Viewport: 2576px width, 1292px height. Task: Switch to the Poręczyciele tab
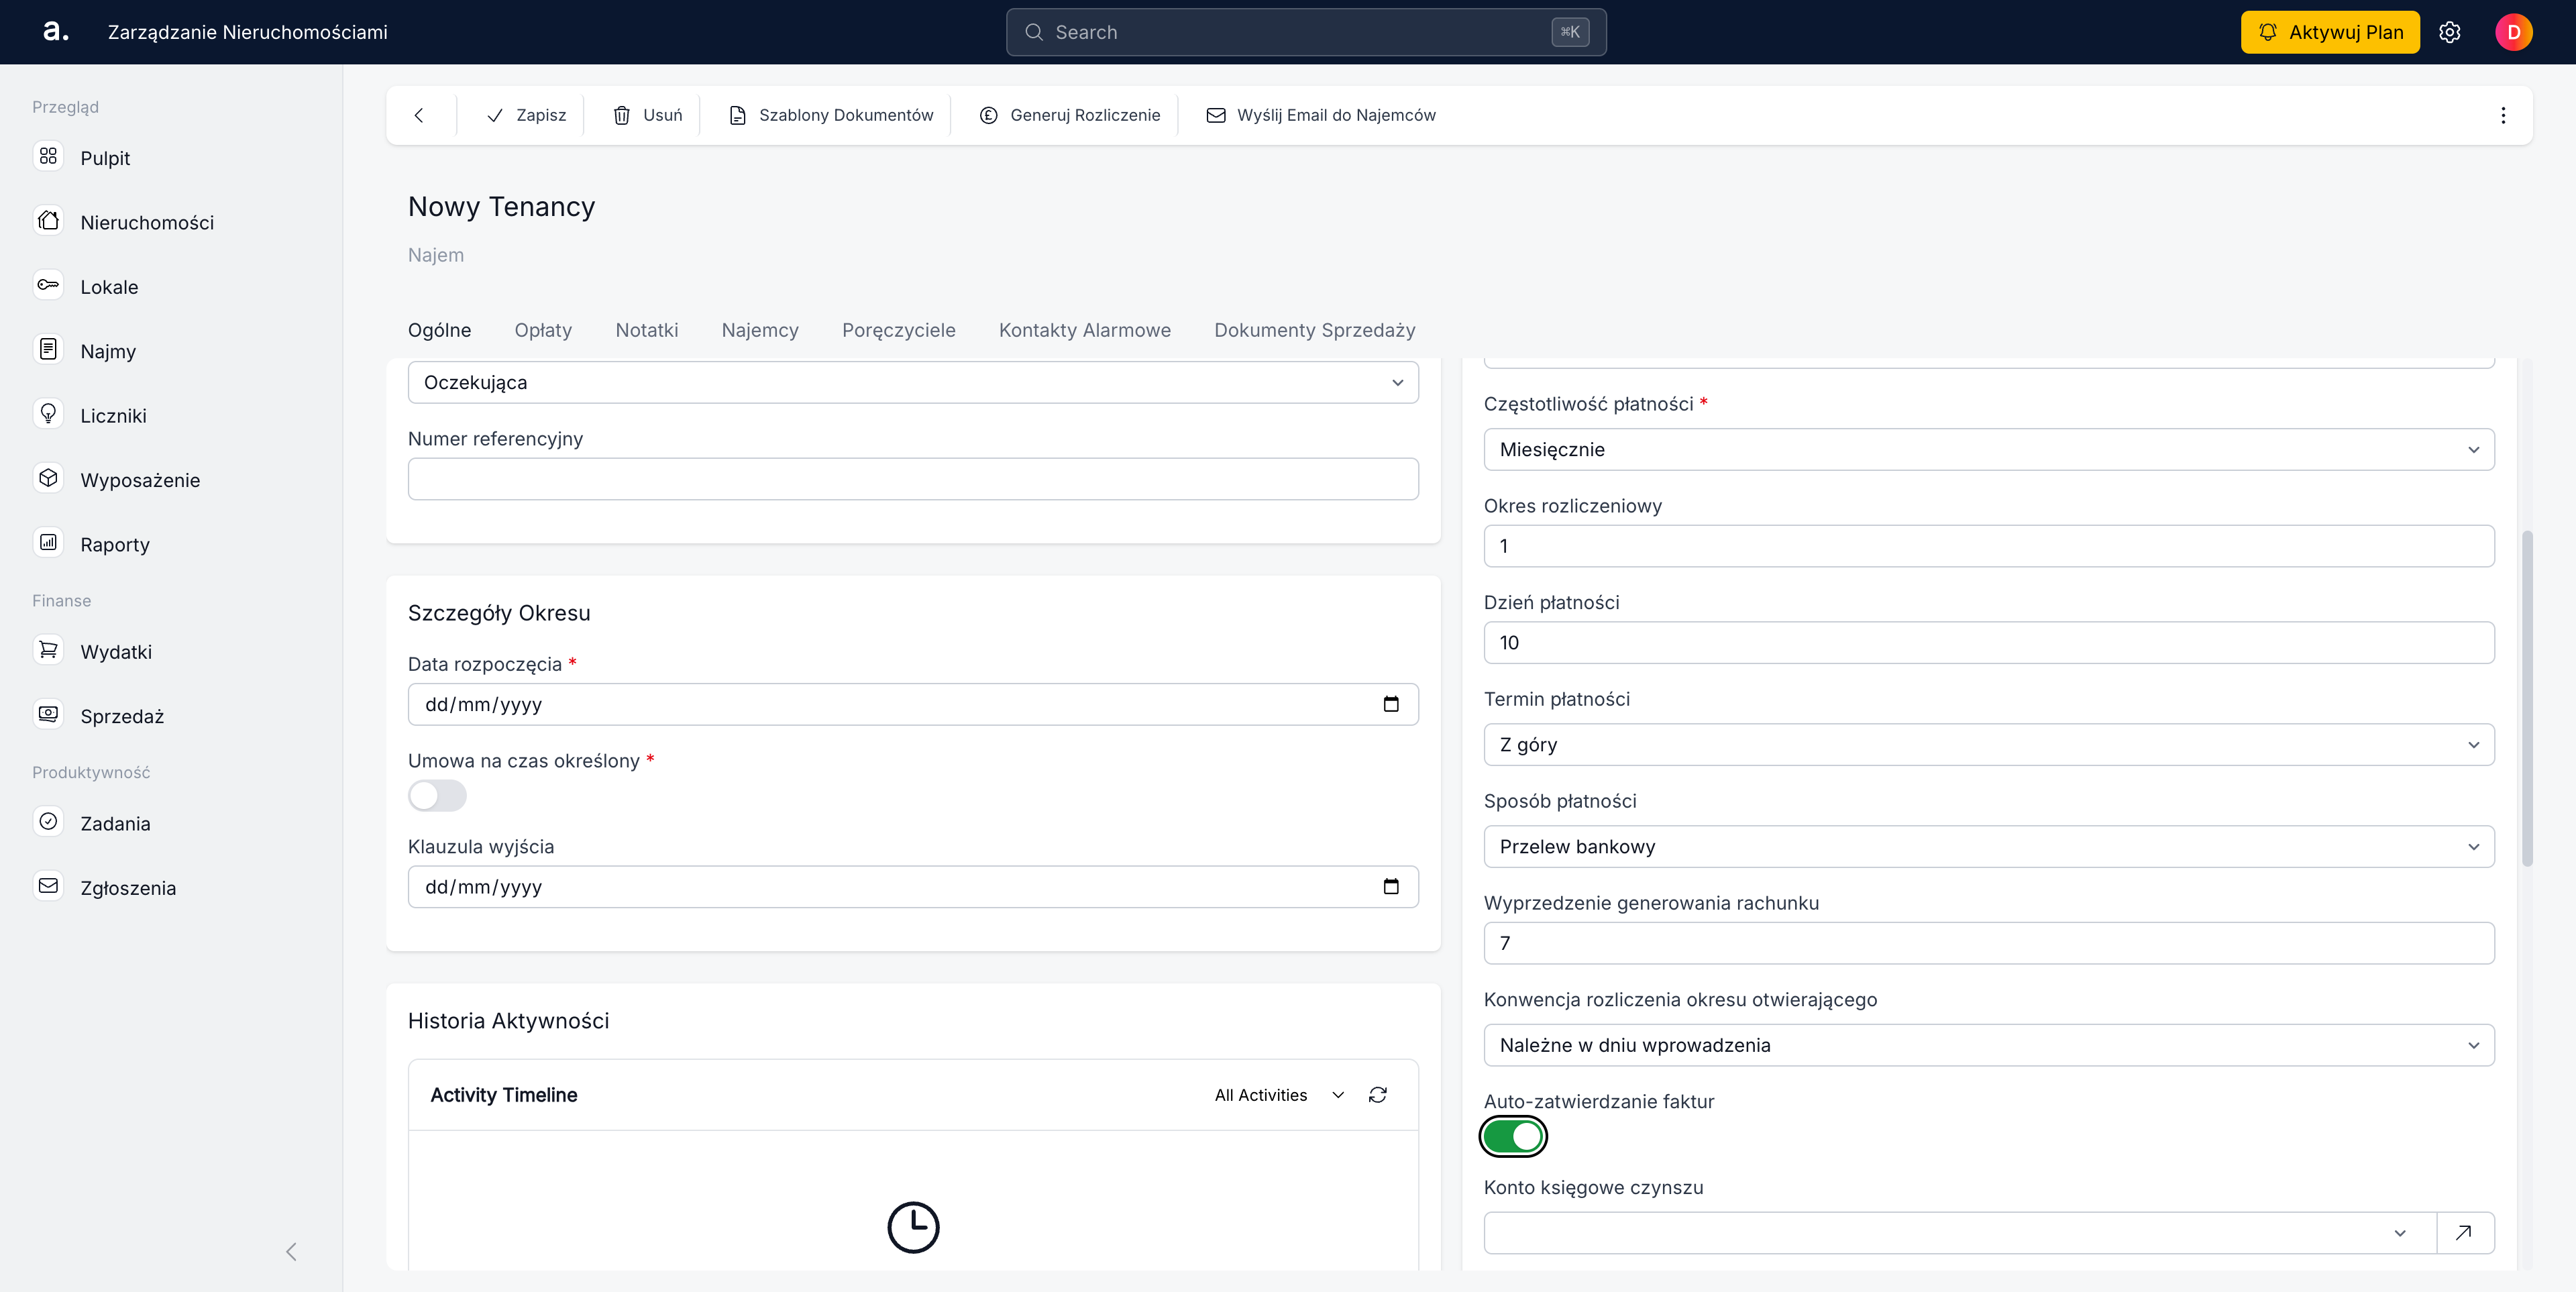(x=898, y=330)
